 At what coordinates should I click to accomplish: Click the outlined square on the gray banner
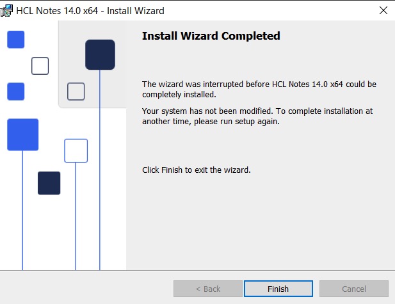76,92
